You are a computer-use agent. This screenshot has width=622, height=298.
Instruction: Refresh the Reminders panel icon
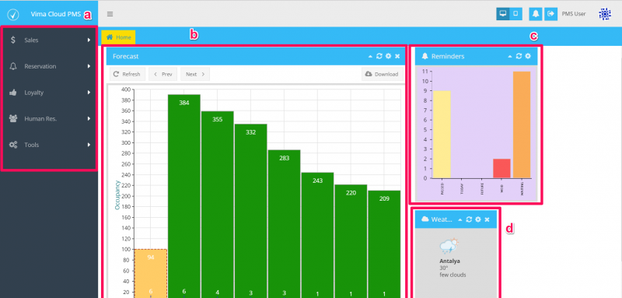(x=519, y=56)
